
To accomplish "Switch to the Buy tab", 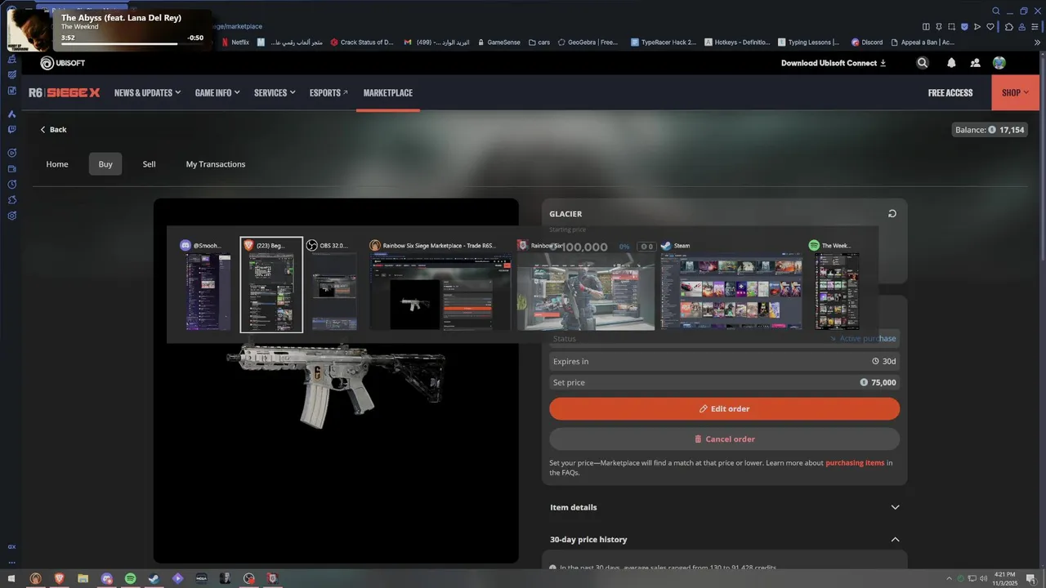I will [105, 164].
